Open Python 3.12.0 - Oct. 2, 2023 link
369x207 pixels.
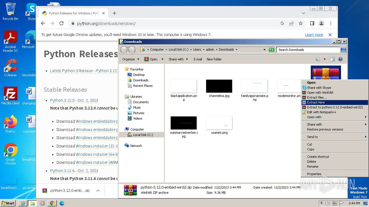coord(74,100)
